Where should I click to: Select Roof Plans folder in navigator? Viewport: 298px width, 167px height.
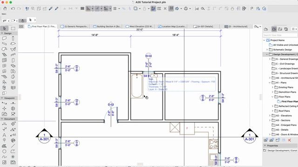click(x=282, y=111)
